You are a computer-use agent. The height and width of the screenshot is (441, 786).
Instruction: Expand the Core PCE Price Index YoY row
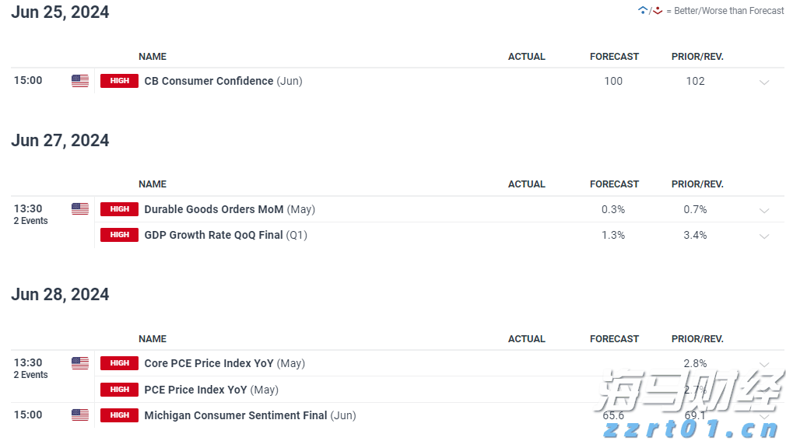point(764,364)
